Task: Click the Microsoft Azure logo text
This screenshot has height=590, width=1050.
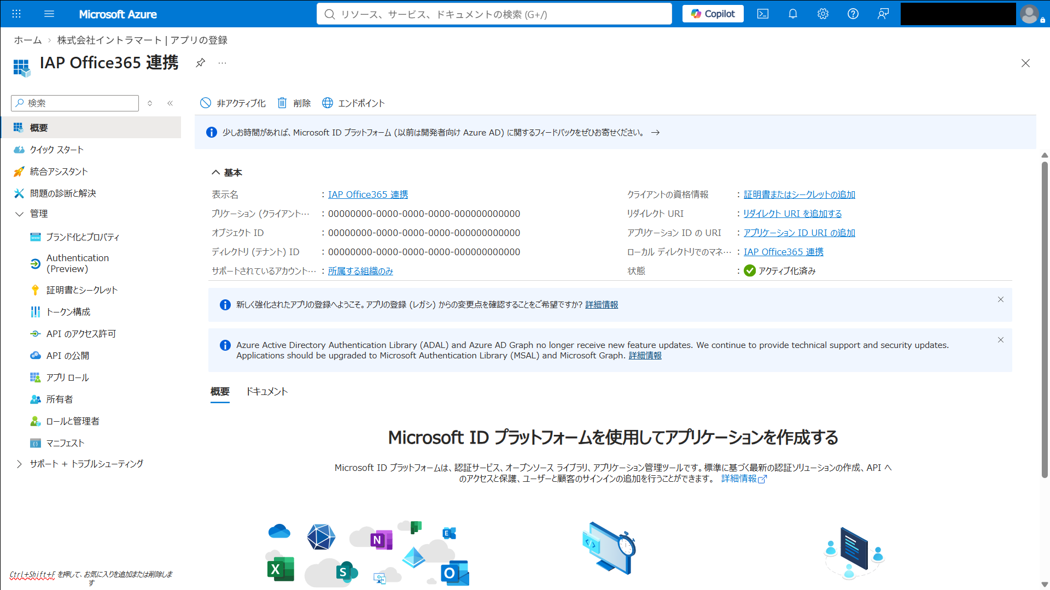Action: (118, 14)
